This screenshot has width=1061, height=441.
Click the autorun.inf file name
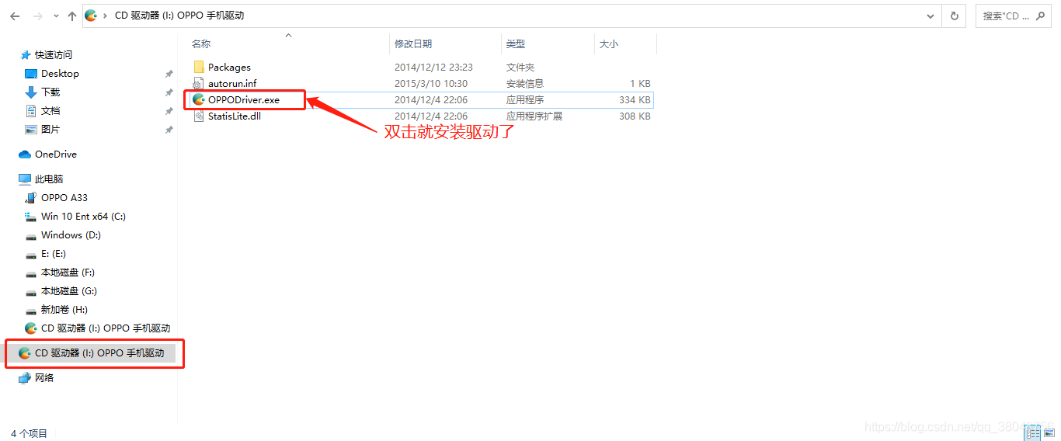pyautogui.click(x=232, y=83)
